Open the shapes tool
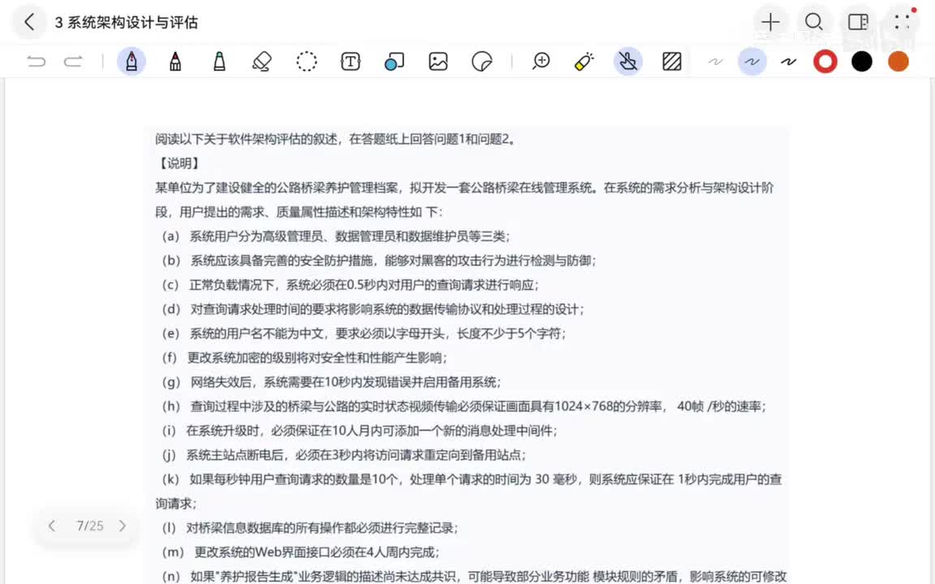 pyautogui.click(x=394, y=62)
